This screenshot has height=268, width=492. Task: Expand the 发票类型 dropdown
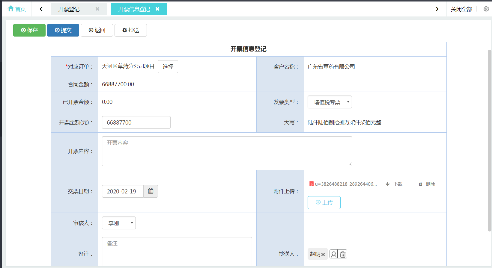pos(329,102)
